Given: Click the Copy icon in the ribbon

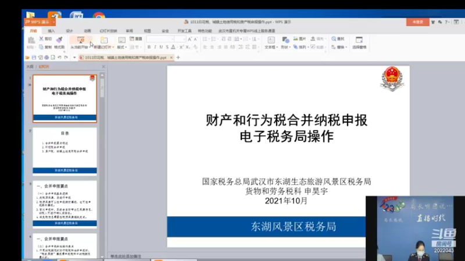Looking at the screenshot, I should [41, 47].
